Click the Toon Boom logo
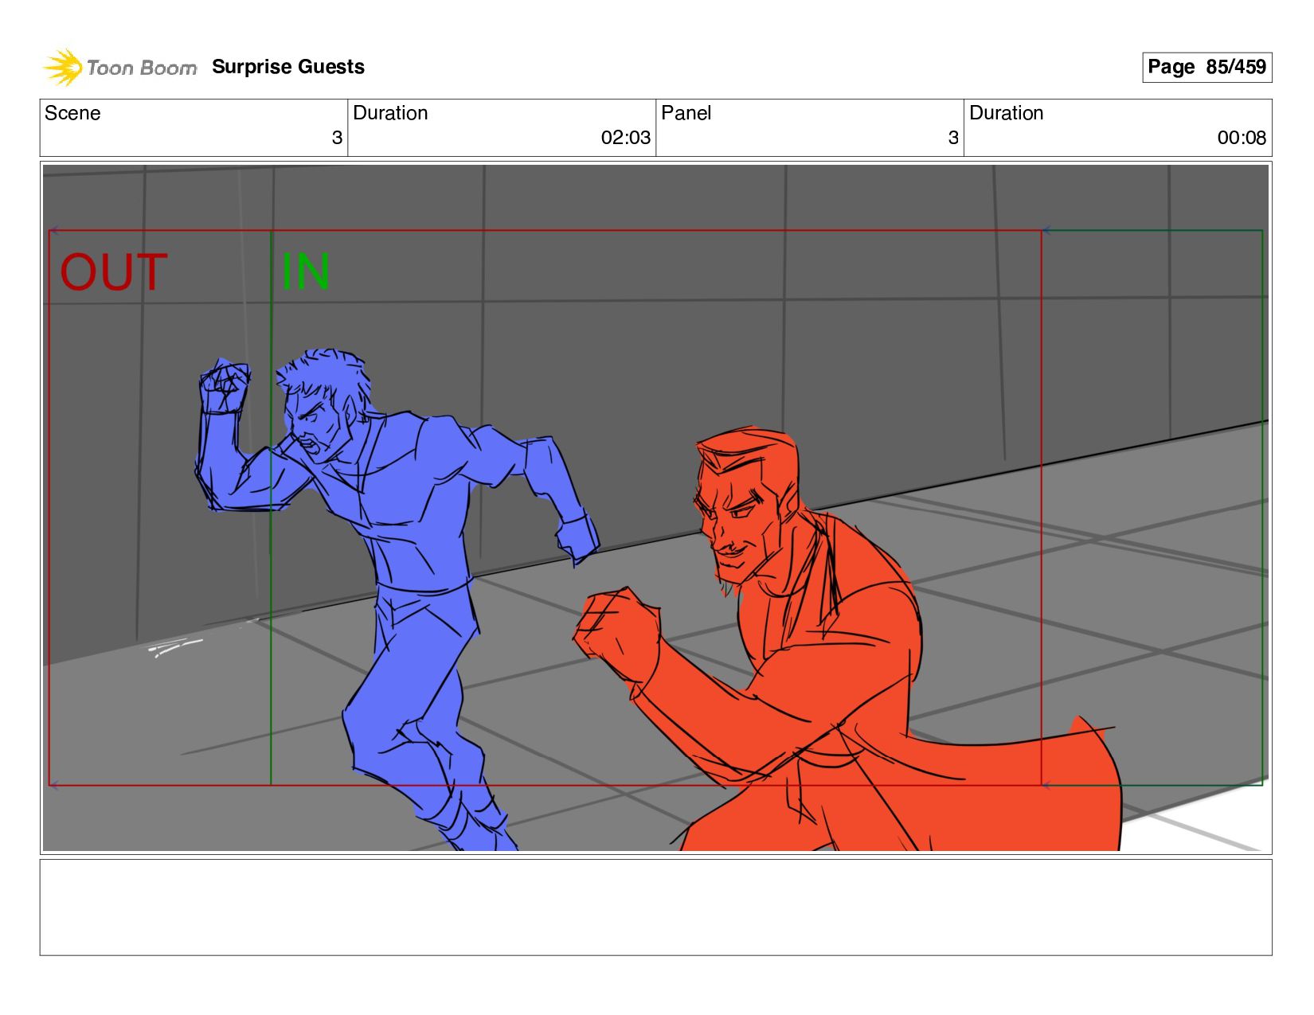 (119, 67)
